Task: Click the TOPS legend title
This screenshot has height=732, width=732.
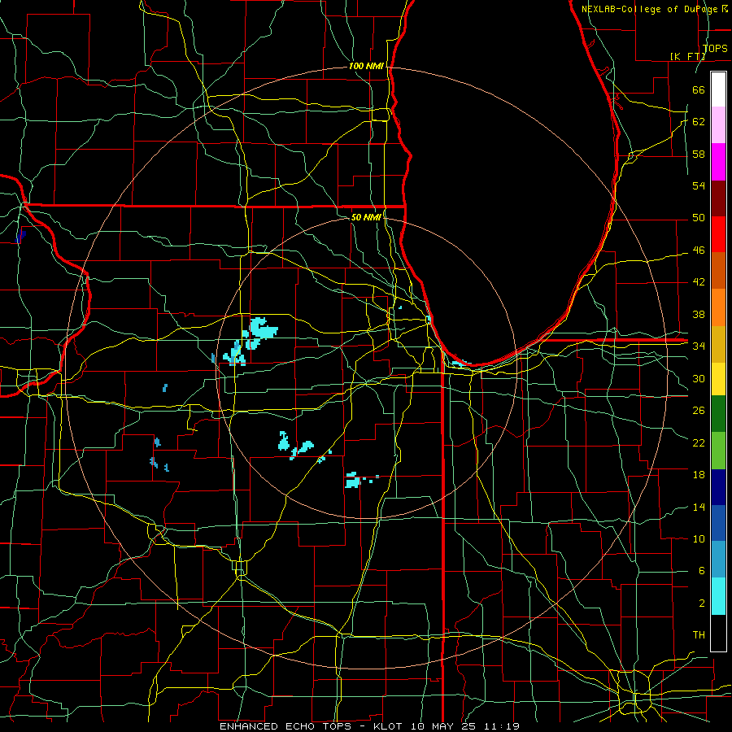Action: click(715, 48)
